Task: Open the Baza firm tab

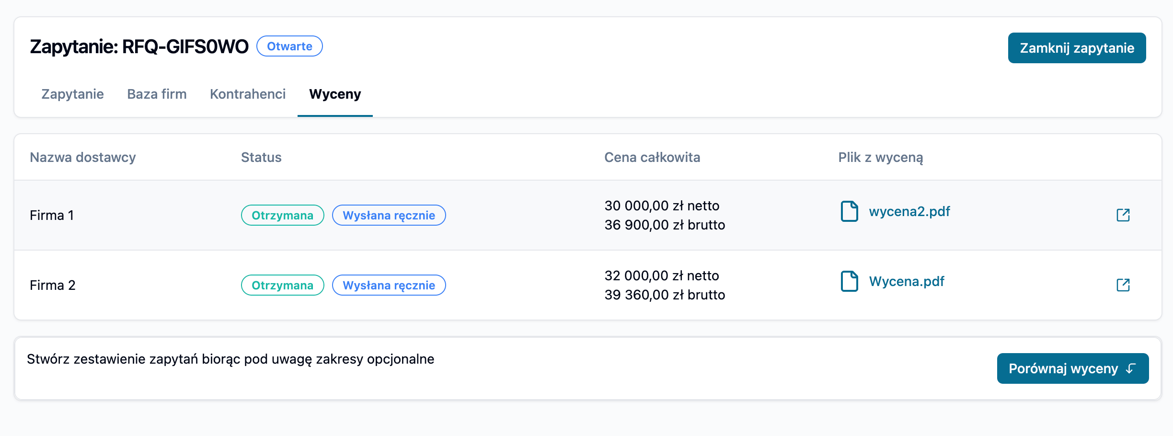Action: (157, 94)
